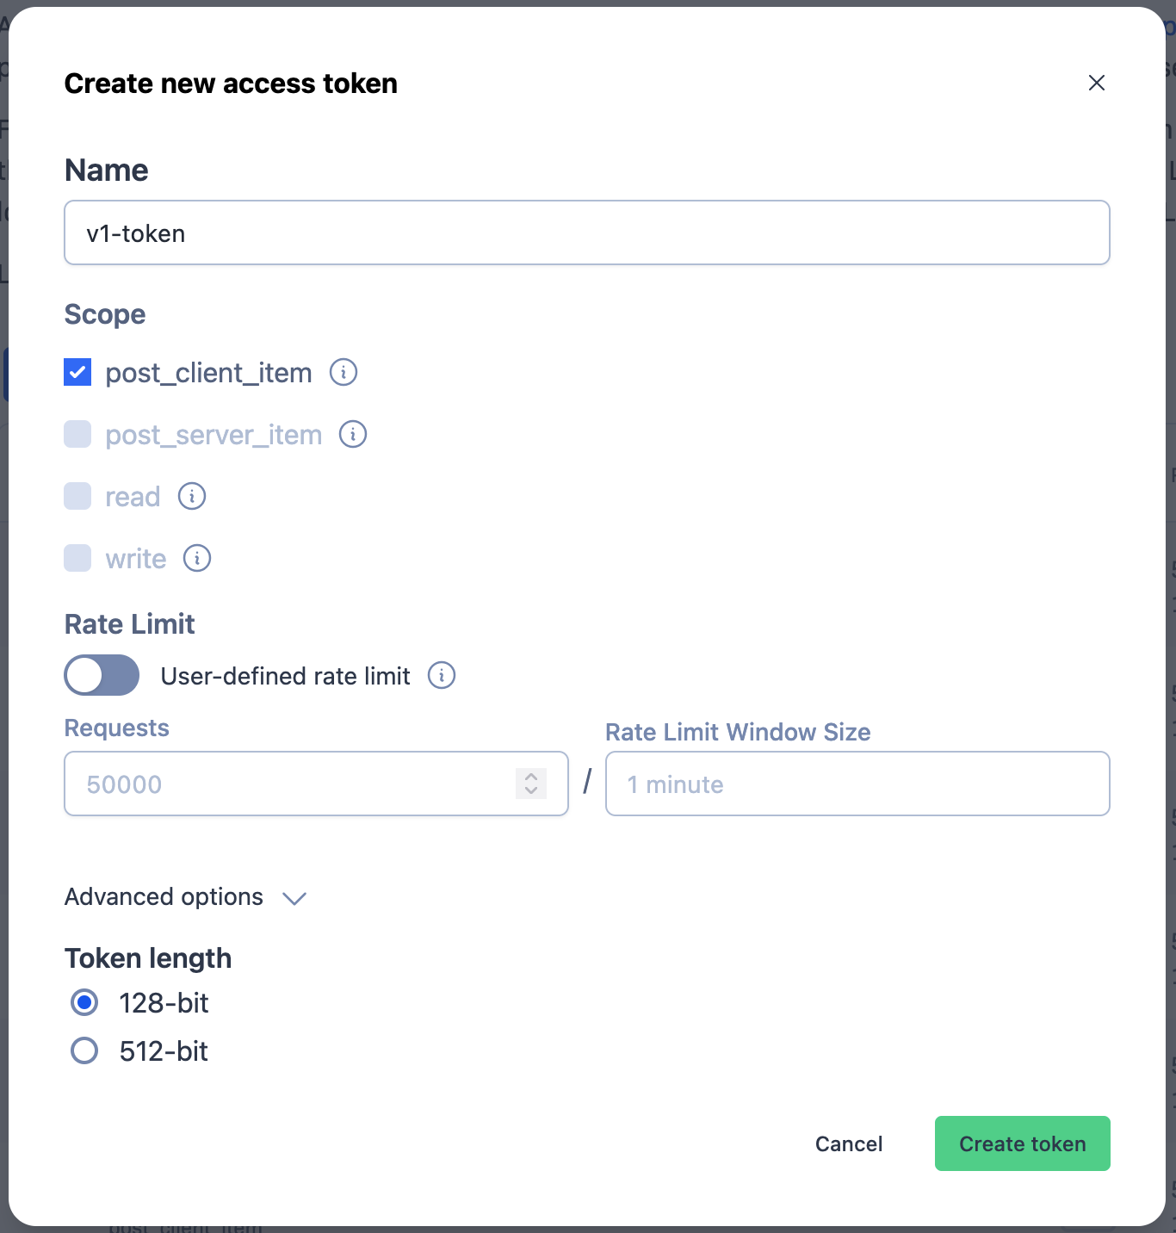Screen dimensions: 1176x1233
Task: Click info icon beside post_server_item
Action: coord(353,435)
